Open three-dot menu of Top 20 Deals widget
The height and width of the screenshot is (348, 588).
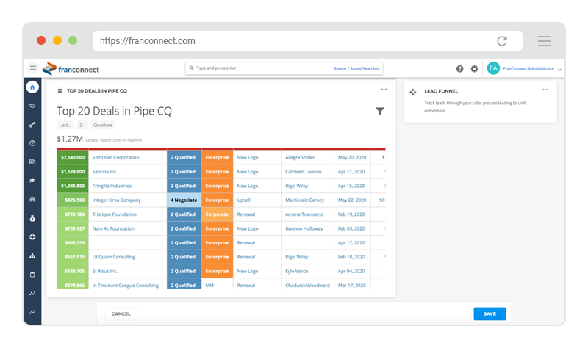click(384, 90)
